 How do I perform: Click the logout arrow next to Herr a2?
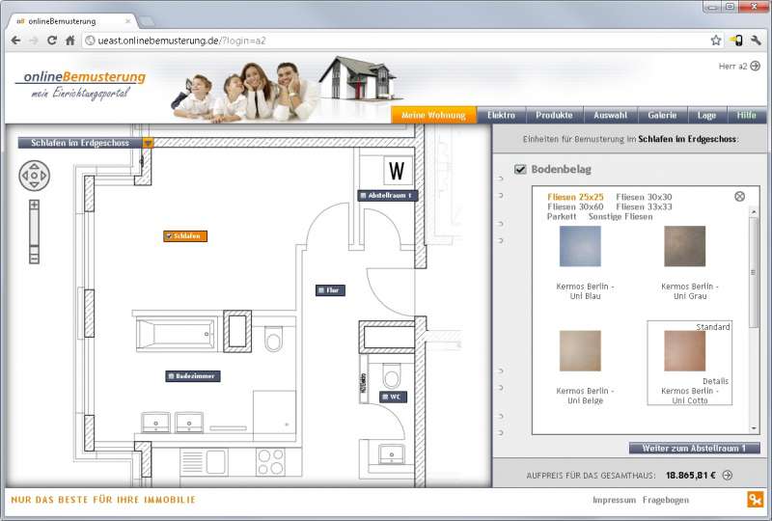(755, 66)
